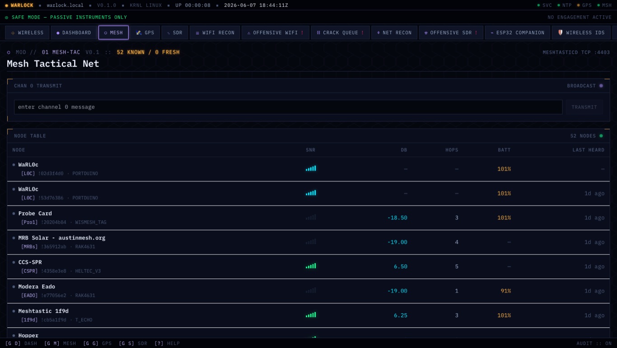Click the chain icon on CRACK QUEUE tab
This screenshot has height=348, width=617.
[x=318, y=33]
